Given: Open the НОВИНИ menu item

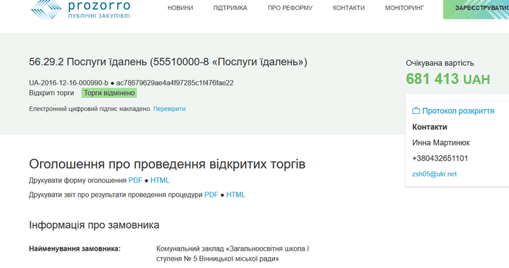Looking at the screenshot, I should coord(180,8).
